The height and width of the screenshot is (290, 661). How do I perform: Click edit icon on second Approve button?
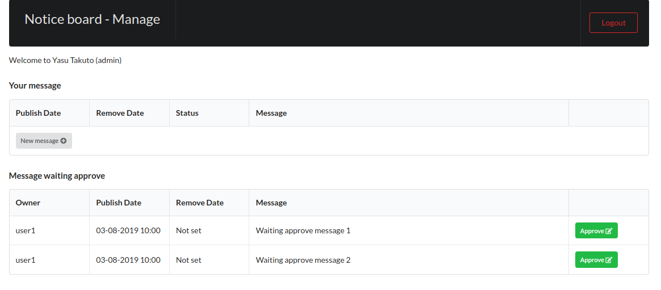(609, 260)
